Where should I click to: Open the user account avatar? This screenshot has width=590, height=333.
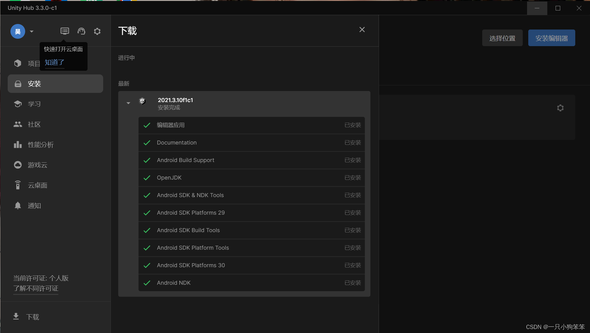tap(18, 31)
